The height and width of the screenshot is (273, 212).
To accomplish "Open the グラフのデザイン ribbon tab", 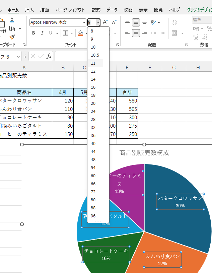I will coord(200,10).
